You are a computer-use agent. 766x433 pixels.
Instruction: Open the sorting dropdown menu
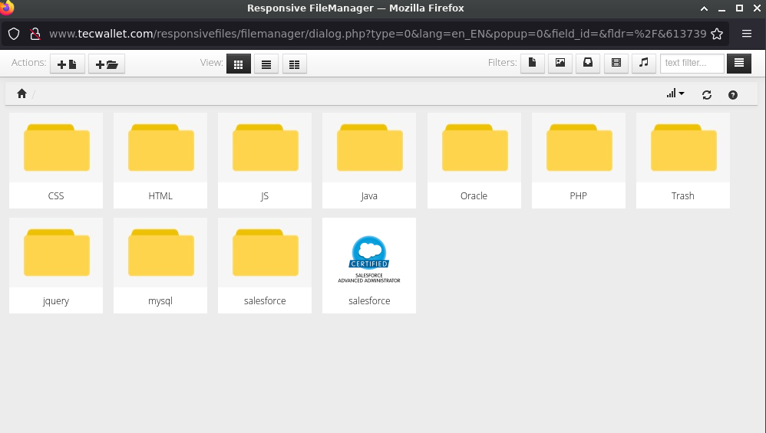(x=675, y=93)
